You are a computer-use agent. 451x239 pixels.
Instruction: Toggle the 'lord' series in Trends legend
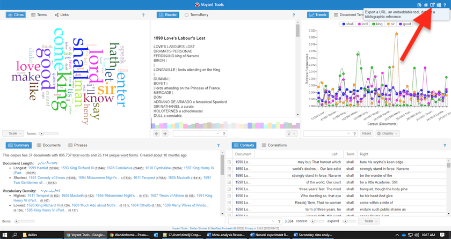[363, 24]
